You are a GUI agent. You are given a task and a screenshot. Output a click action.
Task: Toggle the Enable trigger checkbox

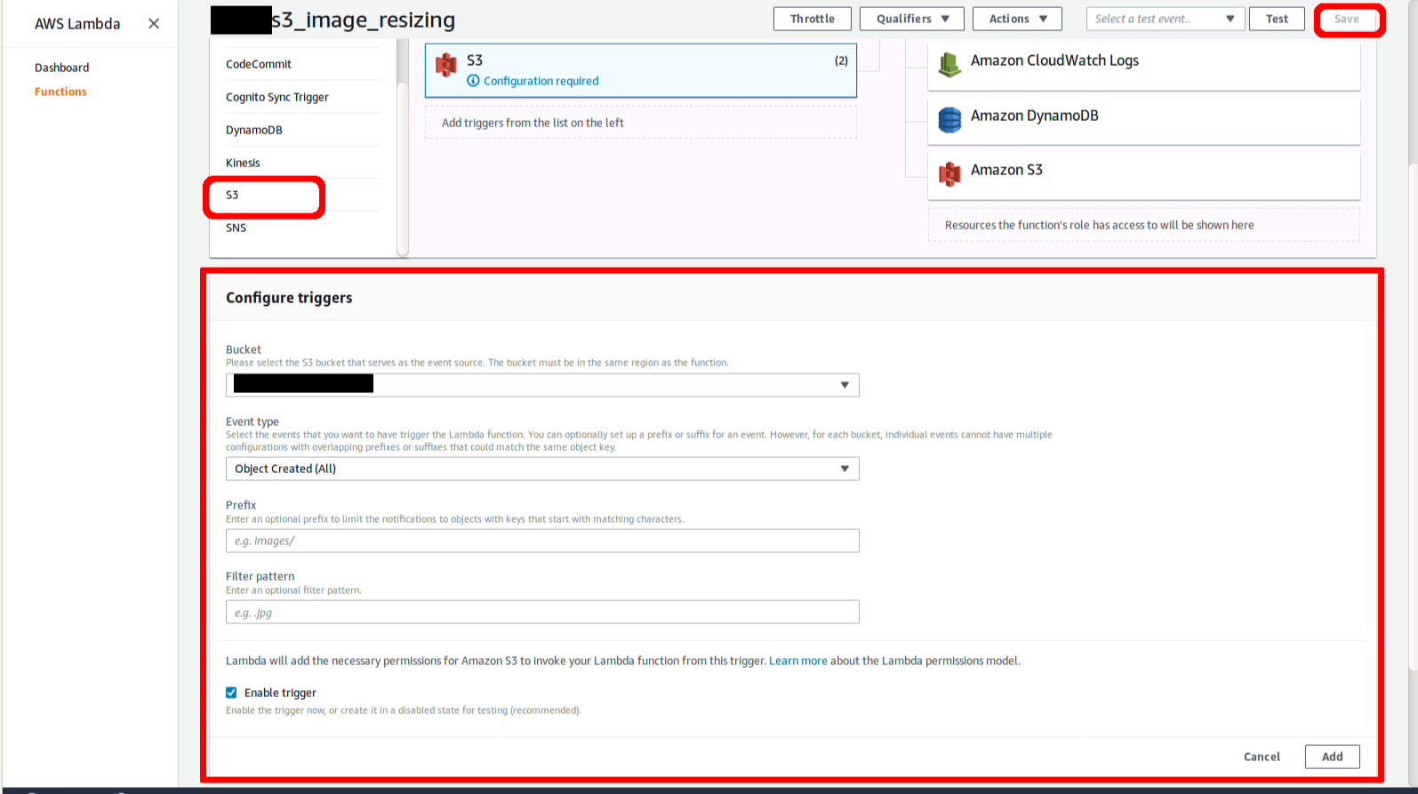tap(231, 693)
